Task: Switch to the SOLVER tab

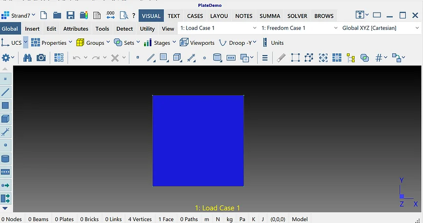Action: tap(297, 16)
